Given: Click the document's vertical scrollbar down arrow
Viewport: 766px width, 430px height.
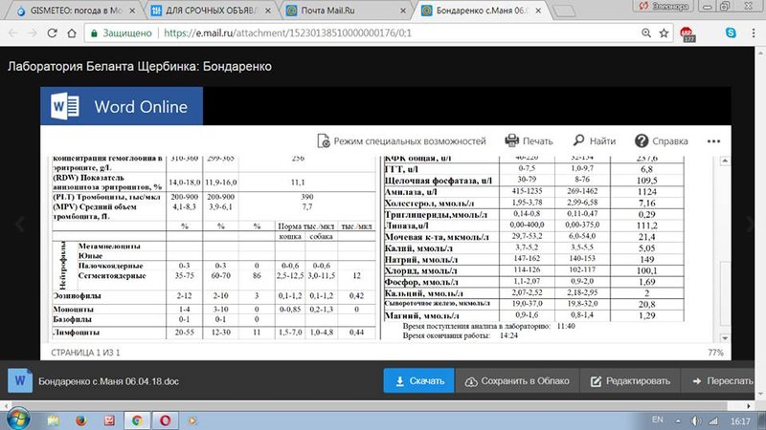Looking at the screenshot, I should coord(725,338).
